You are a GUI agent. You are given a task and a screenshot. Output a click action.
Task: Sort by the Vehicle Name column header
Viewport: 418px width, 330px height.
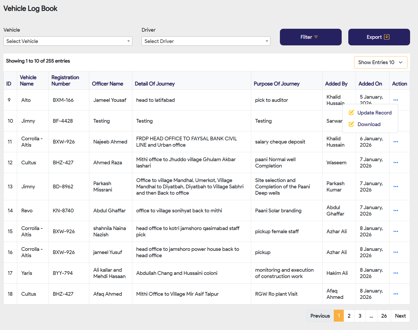point(28,80)
